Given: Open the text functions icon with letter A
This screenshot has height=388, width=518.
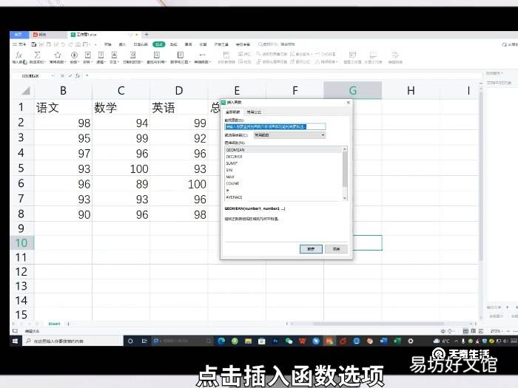Looking at the screenshot, I should click(x=114, y=55).
